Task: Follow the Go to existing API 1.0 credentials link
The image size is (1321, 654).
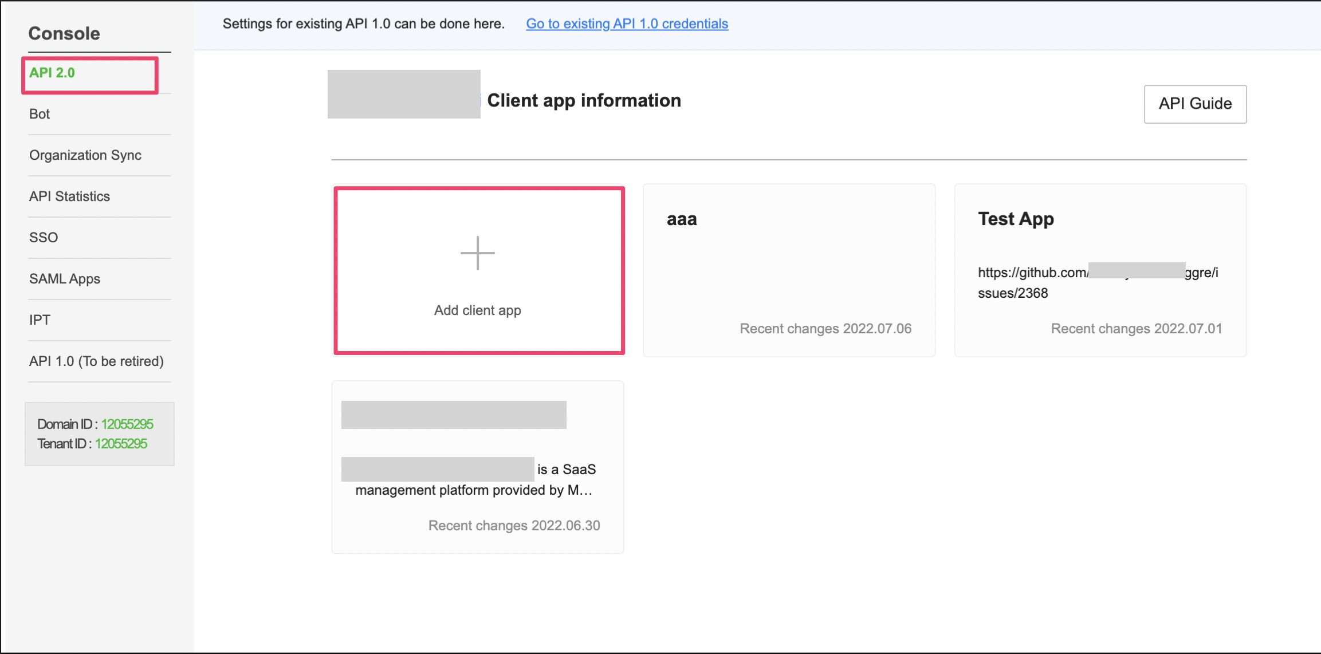Action: point(627,23)
